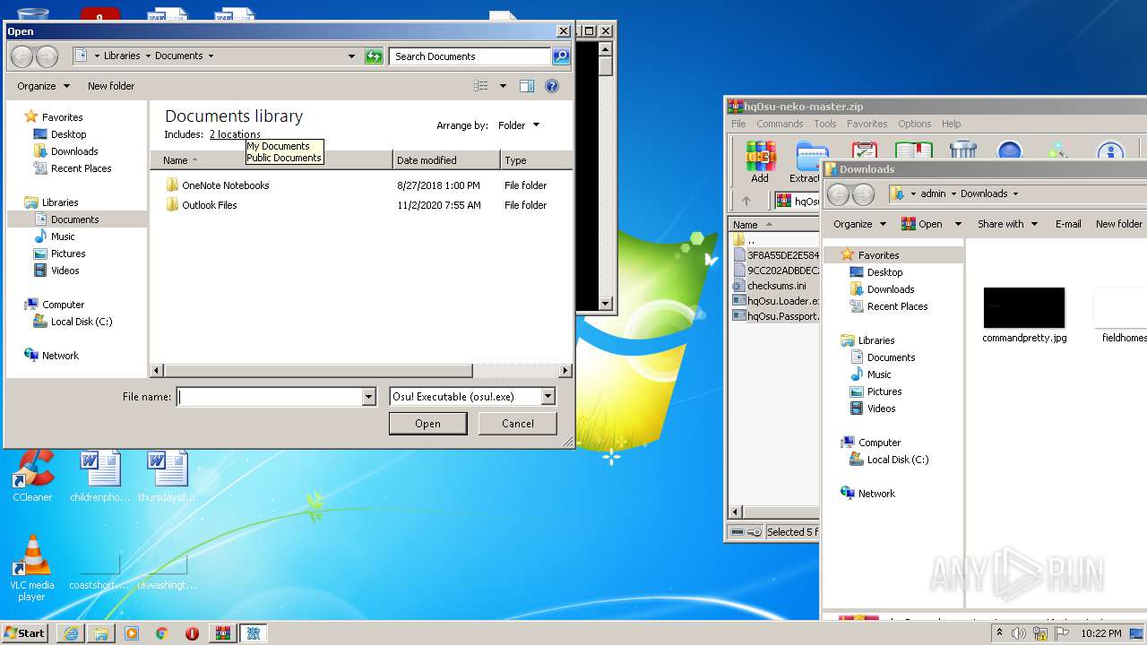Click green refresh icon beside address bar
Screen dimensions: 1147x645
point(375,56)
